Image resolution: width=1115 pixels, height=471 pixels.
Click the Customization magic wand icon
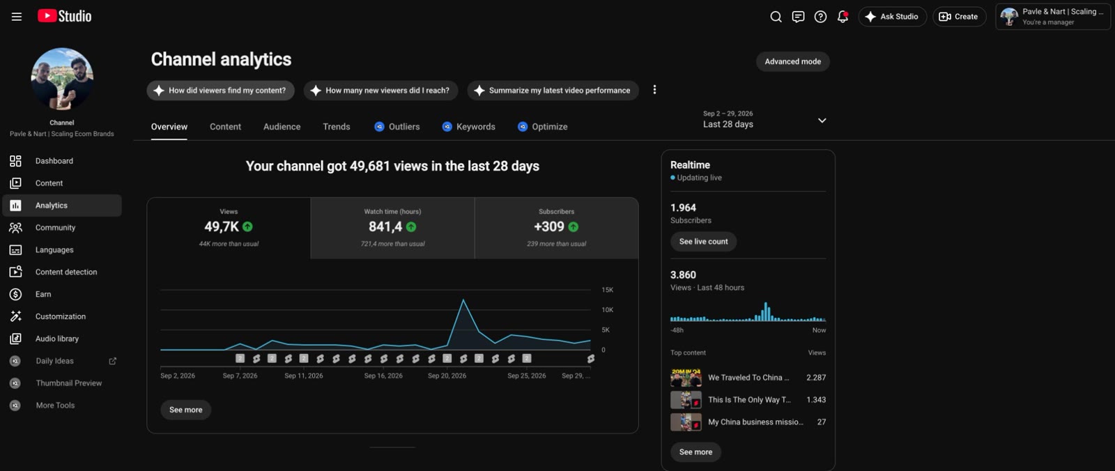tap(15, 316)
